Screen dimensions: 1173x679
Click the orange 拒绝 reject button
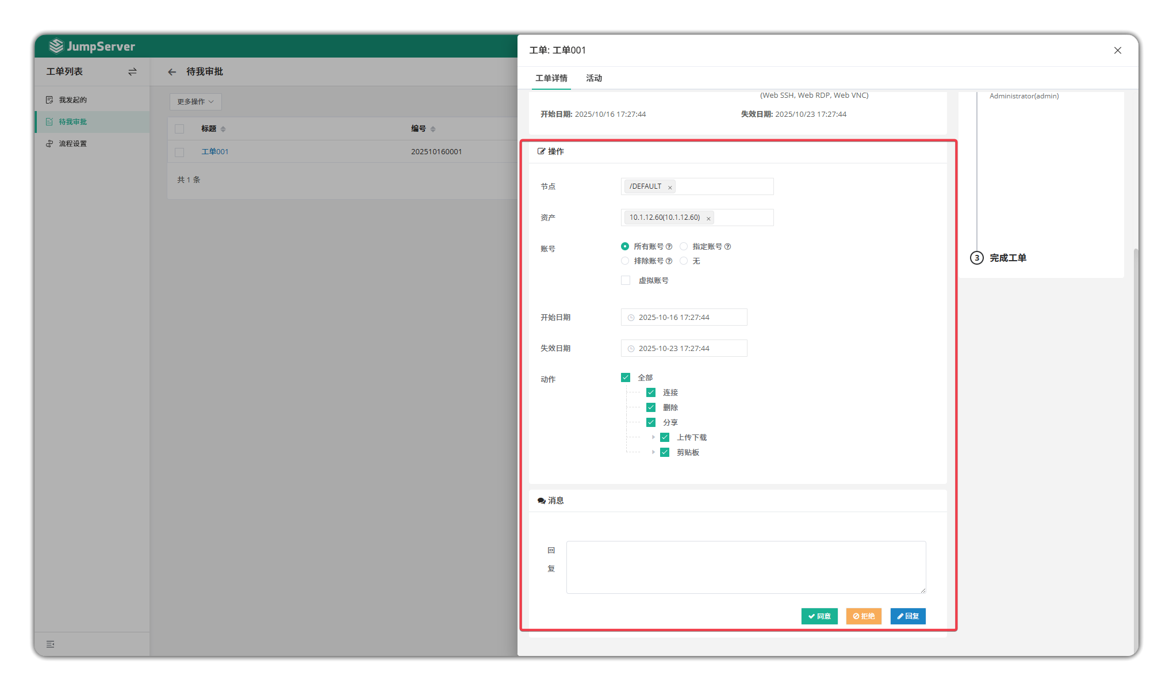click(x=864, y=616)
